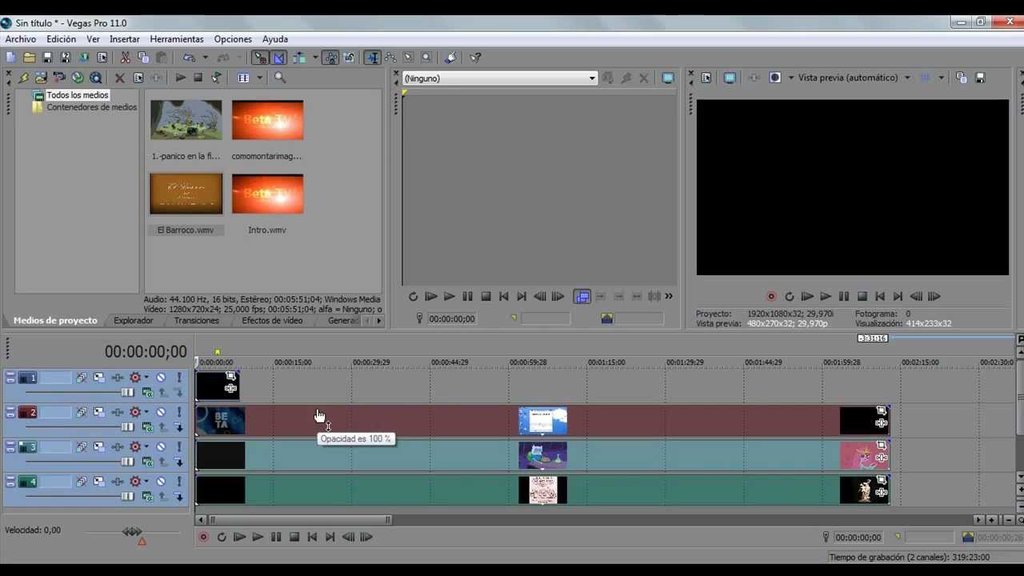This screenshot has height=576, width=1024.
Task: Mute Track 1 with its mute button
Action: 161,378
